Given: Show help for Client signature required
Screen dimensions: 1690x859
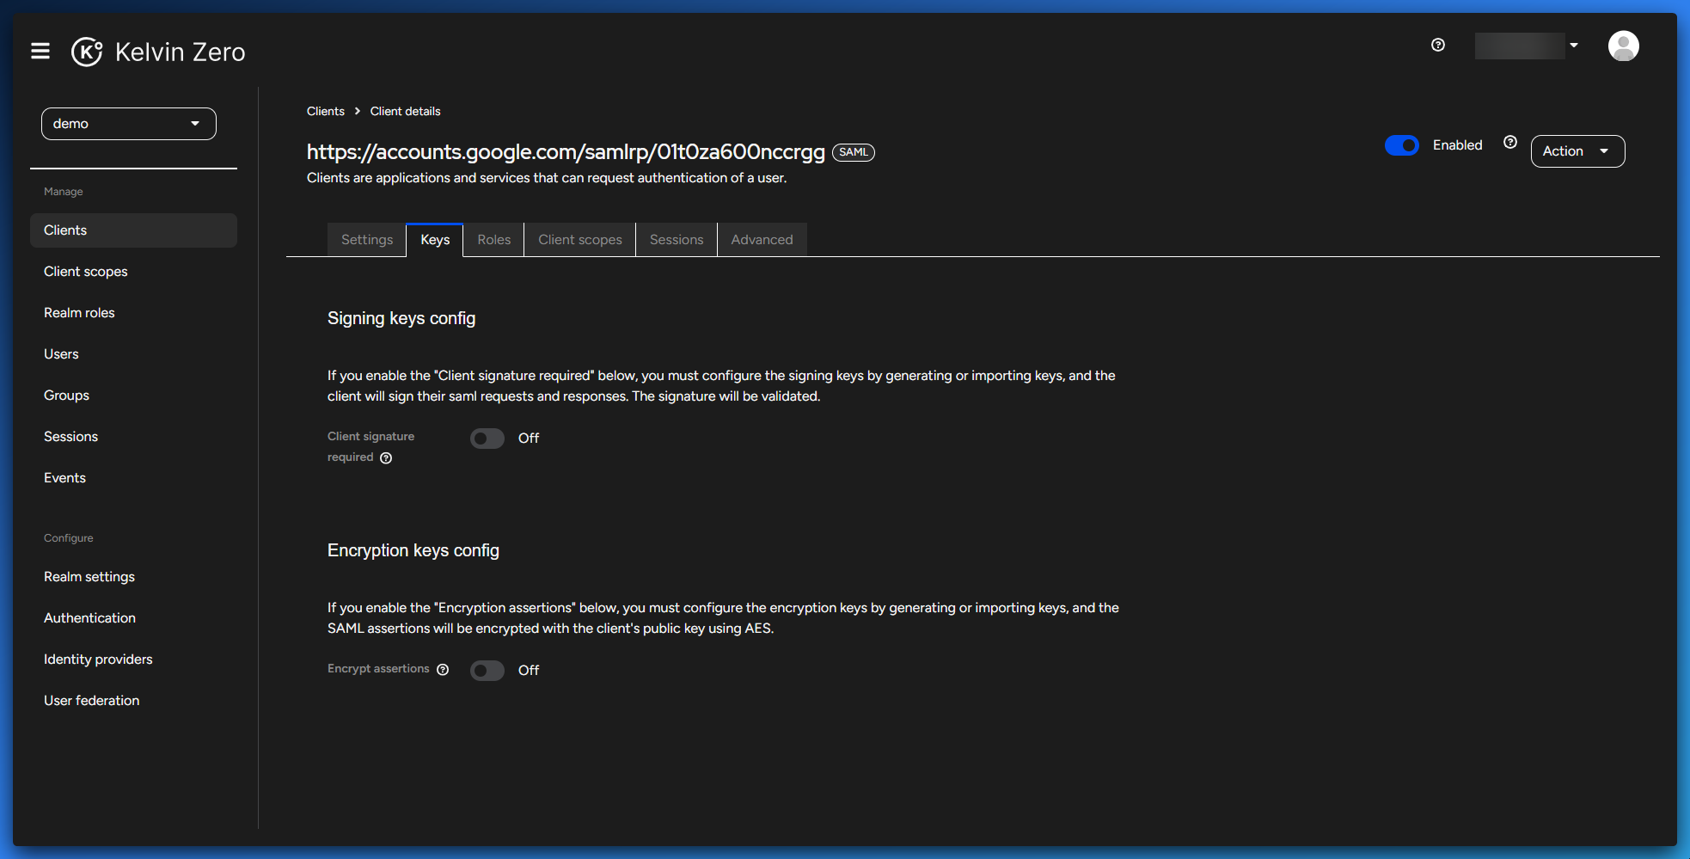Looking at the screenshot, I should tap(386, 458).
